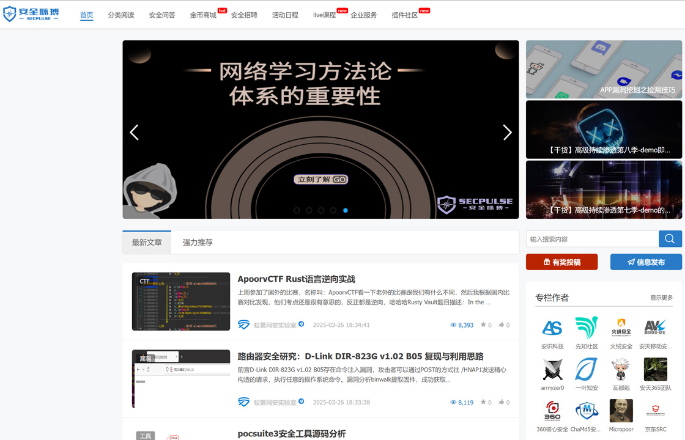The image size is (685, 440).
Task: Click the blue 信息发布 button
Action: [646, 262]
